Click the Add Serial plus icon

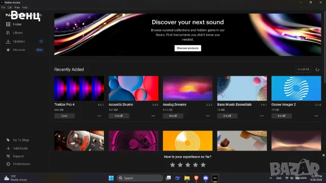coord(8,148)
